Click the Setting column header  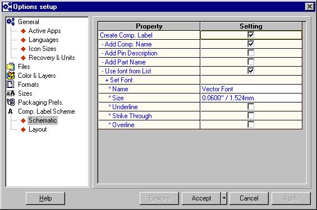tap(251, 26)
